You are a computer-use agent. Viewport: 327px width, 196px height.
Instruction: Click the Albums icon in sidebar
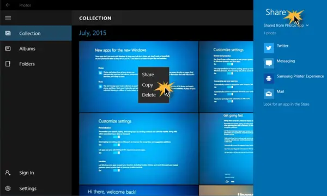(x=8, y=48)
